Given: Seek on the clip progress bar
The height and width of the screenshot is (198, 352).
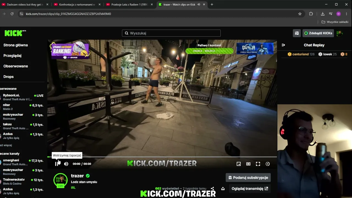Looking at the screenshot, I should click(x=162, y=157).
